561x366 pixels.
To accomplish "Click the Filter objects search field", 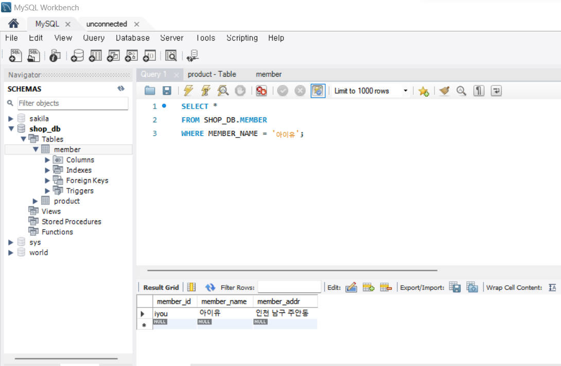I will coord(73,103).
